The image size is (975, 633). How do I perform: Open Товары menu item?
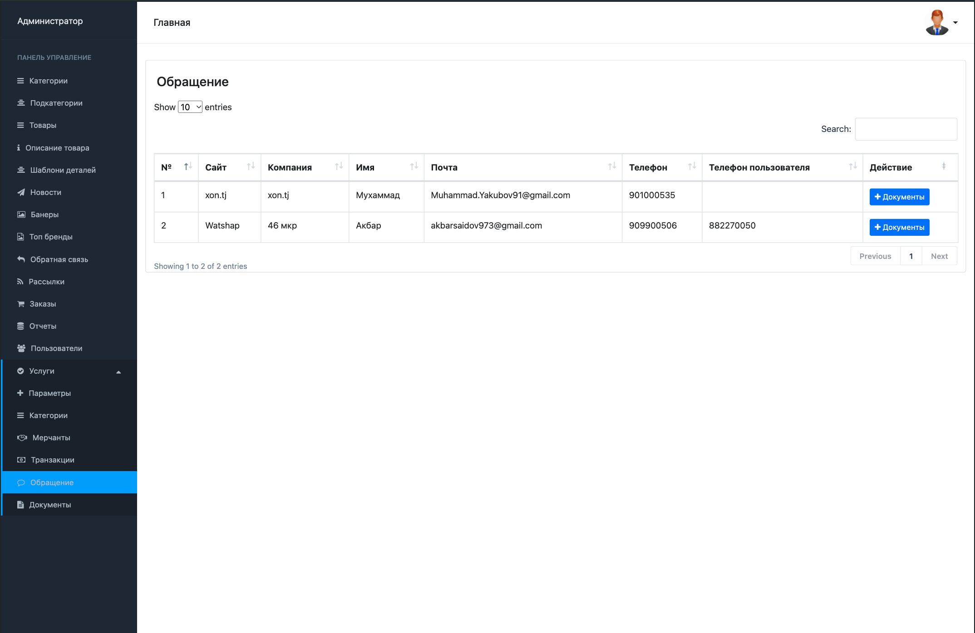point(69,125)
